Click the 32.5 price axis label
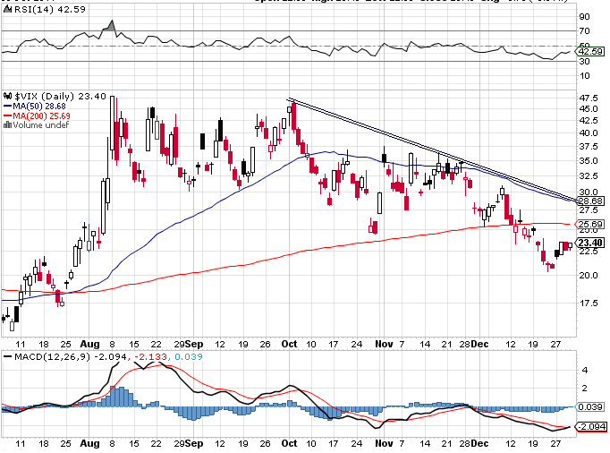This screenshot has height=453, width=610. point(589,176)
